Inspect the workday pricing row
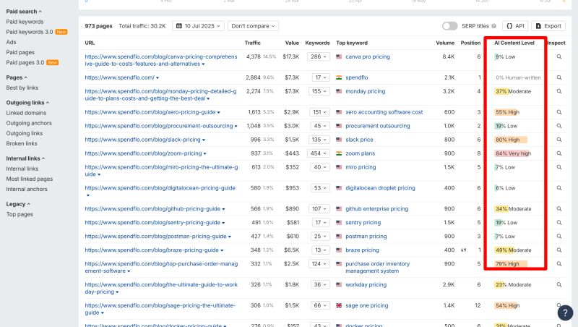 tap(558, 284)
